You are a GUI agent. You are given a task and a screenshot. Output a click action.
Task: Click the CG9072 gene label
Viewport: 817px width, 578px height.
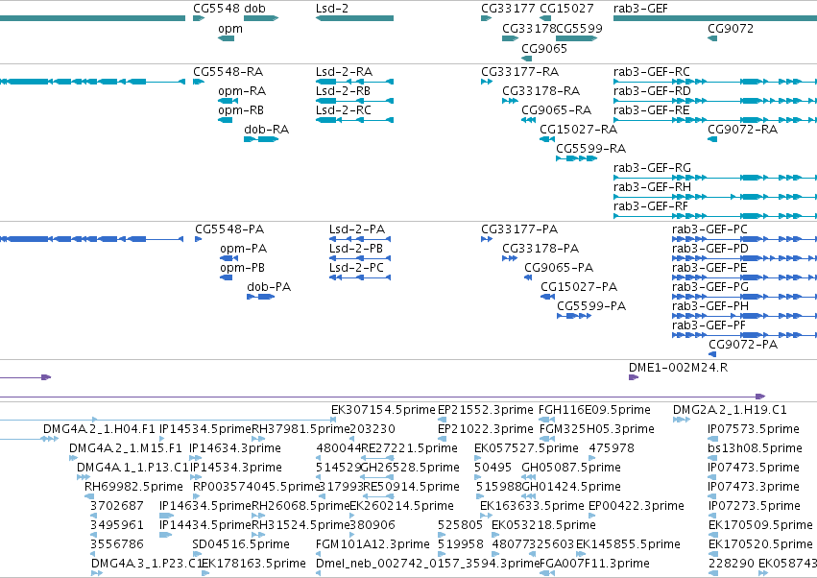click(x=731, y=29)
